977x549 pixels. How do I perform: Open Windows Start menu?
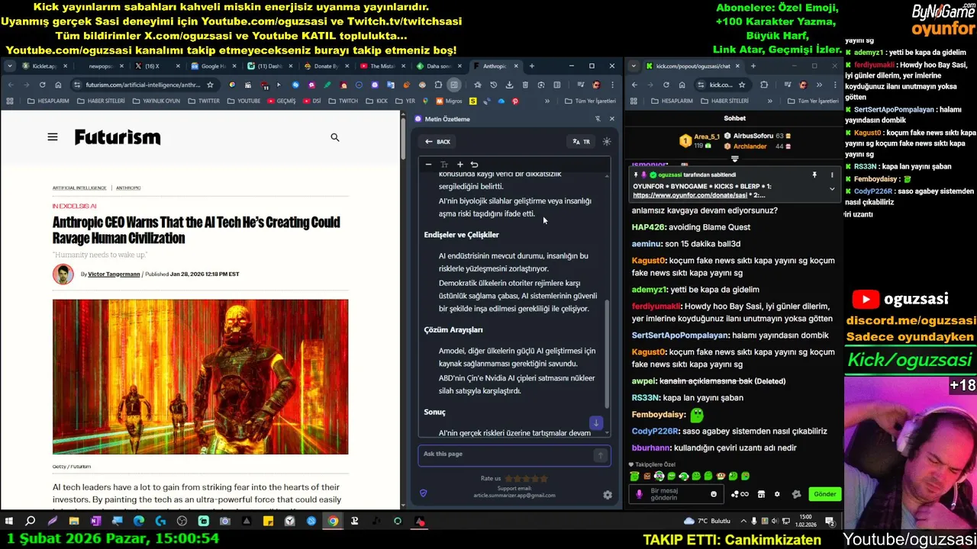point(9,522)
